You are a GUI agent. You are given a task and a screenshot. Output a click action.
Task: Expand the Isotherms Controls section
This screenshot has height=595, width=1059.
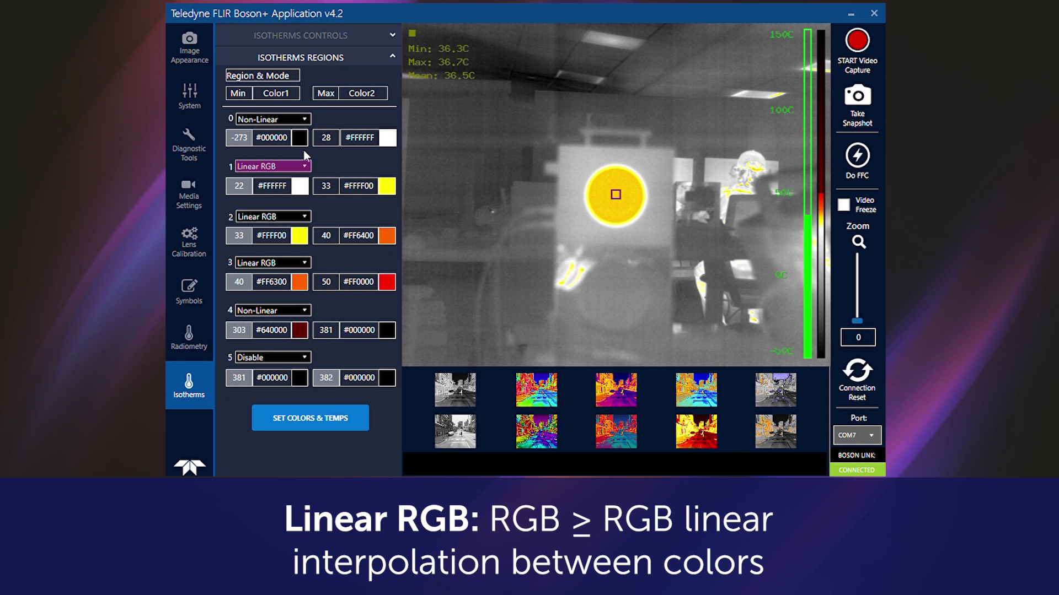(308, 35)
